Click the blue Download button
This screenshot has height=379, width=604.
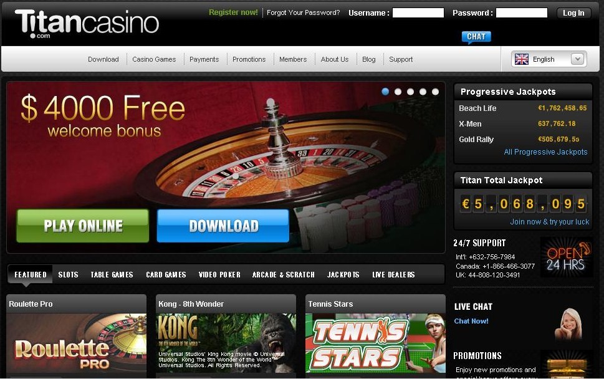point(223,226)
